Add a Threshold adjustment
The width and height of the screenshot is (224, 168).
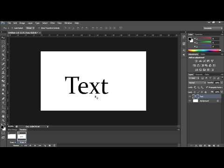point(204,70)
